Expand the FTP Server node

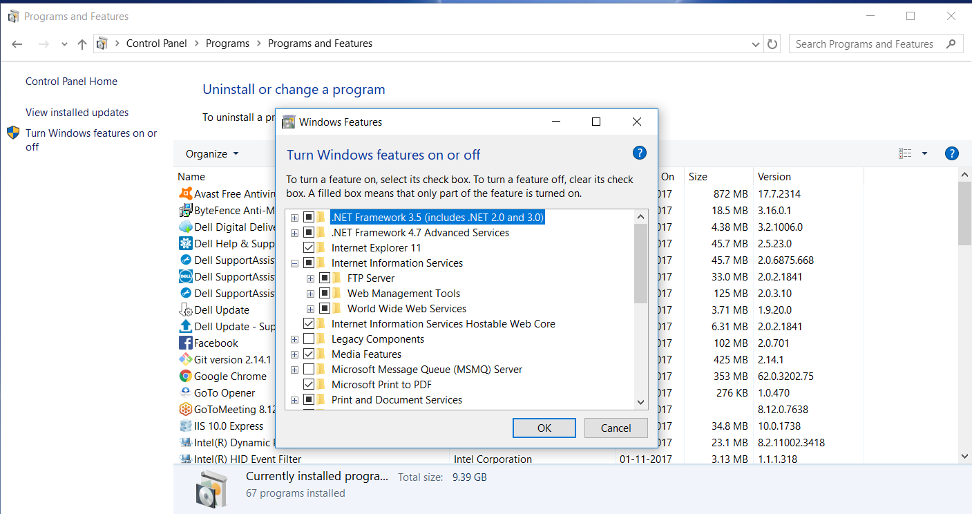[311, 278]
